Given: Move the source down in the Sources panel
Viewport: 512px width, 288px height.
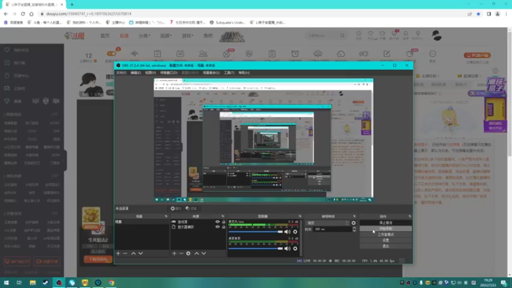Looking at the screenshot, I should click(x=204, y=253).
